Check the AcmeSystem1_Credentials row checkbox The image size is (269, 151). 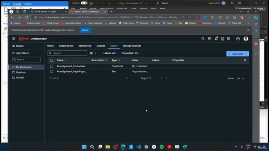(x=52, y=66)
